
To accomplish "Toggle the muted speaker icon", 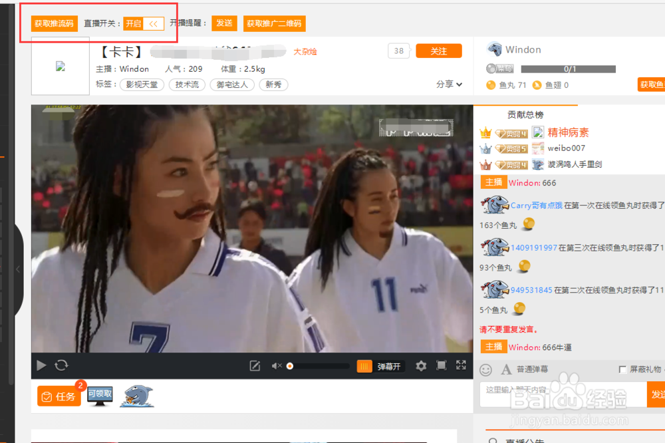I will pos(277,366).
